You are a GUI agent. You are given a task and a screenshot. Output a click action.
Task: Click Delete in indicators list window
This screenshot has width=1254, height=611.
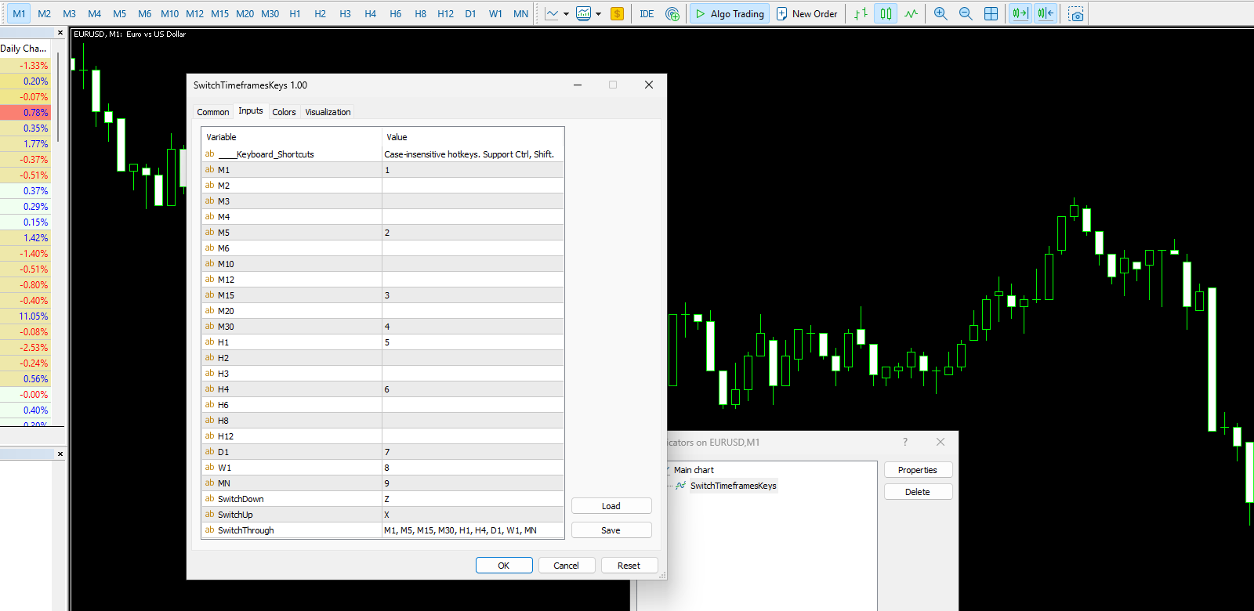click(918, 492)
